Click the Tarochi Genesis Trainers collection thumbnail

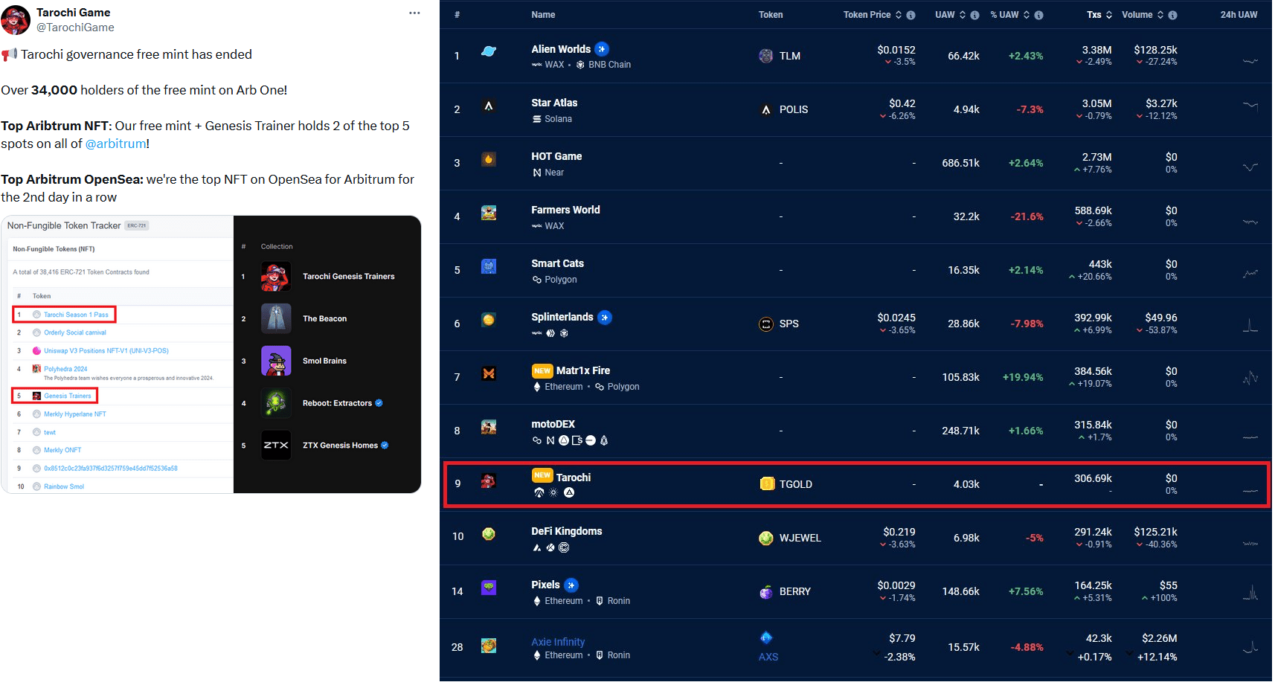click(x=276, y=277)
